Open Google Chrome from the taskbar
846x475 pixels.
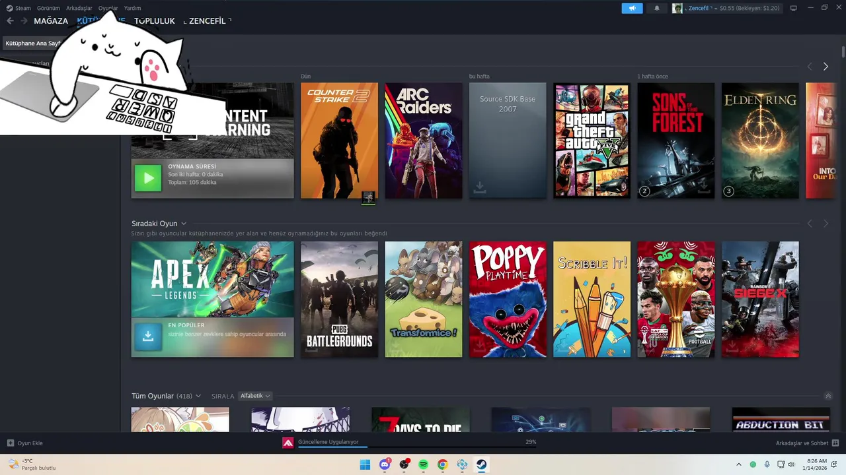pos(443,464)
